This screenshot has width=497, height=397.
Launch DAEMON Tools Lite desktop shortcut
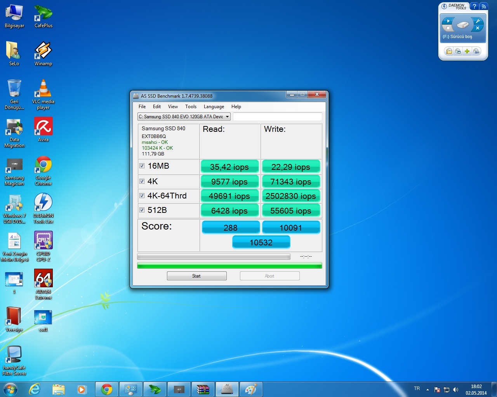coord(43,209)
